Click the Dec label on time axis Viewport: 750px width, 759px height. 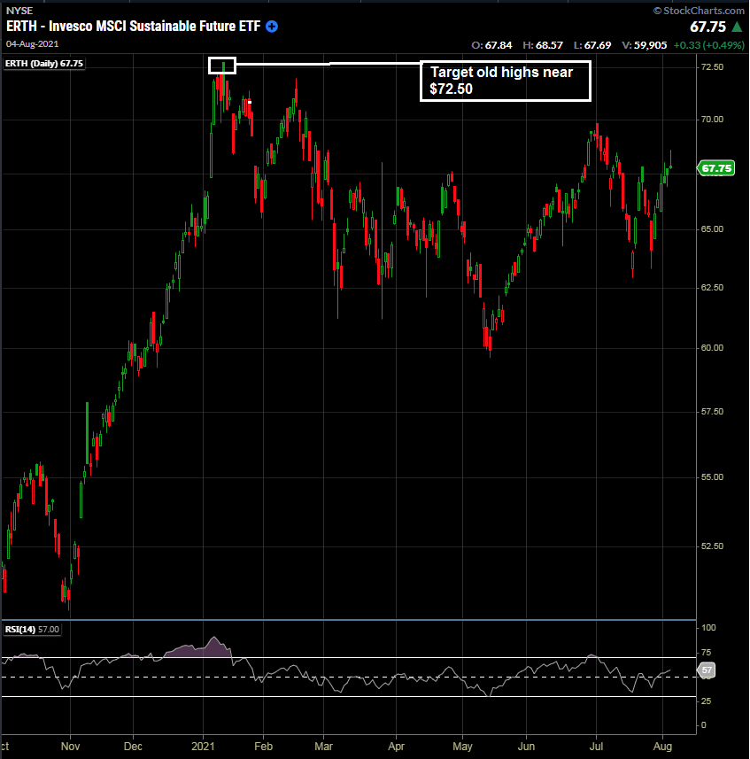(133, 746)
